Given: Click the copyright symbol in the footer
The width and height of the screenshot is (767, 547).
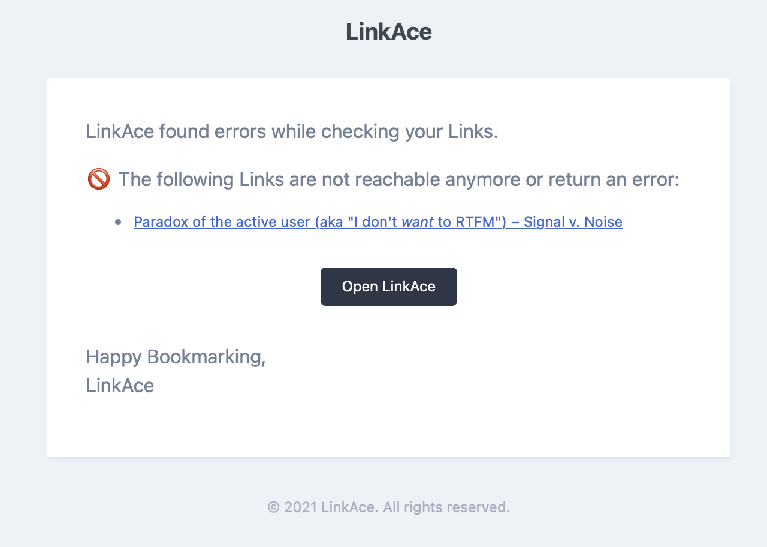Looking at the screenshot, I should (273, 507).
